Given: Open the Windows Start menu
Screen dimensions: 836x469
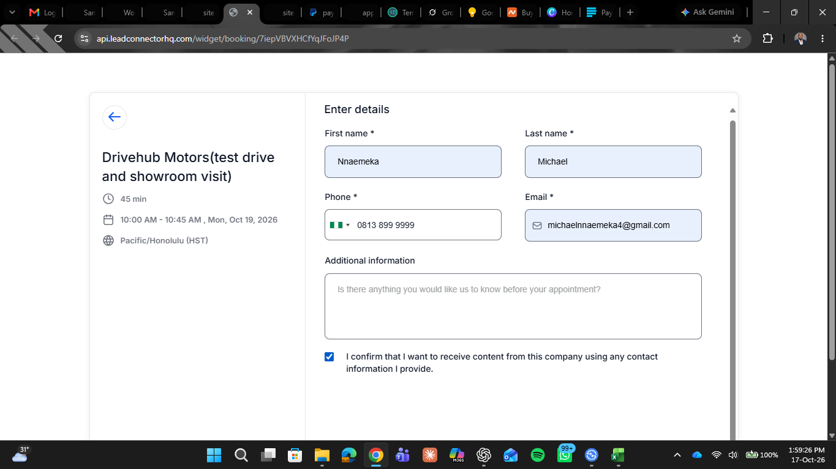Looking at the screenshot, I should [214, 455].
